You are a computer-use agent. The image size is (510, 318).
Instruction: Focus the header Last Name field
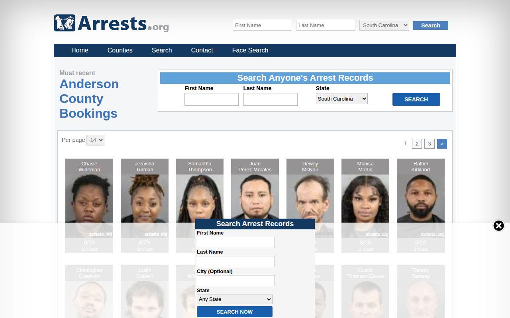click(x=326, y=25)
